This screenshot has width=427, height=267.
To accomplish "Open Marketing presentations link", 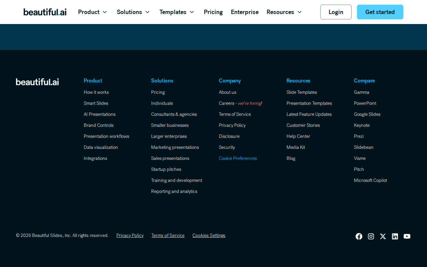I will point(175,147).
